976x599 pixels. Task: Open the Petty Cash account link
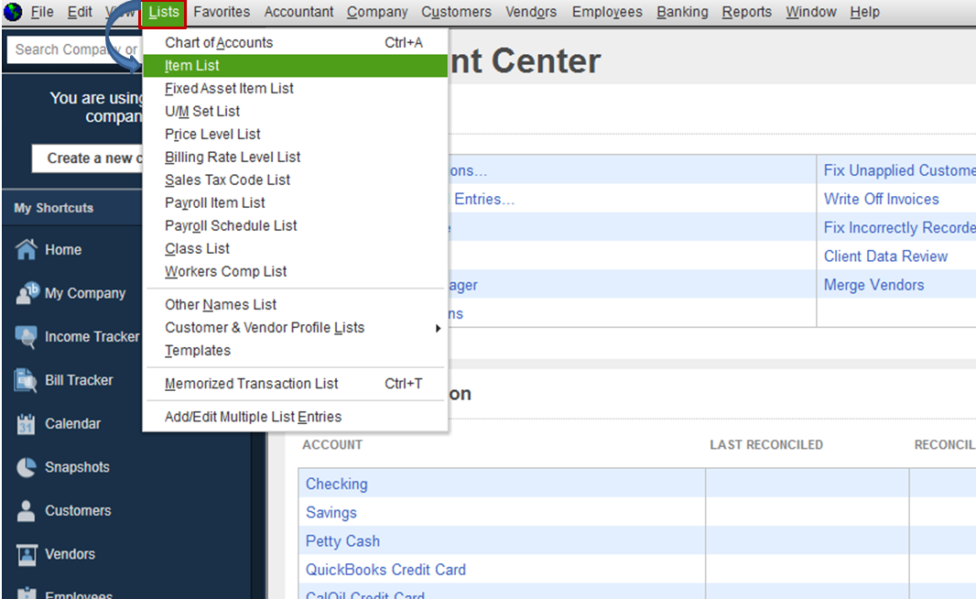pos(342,541)
